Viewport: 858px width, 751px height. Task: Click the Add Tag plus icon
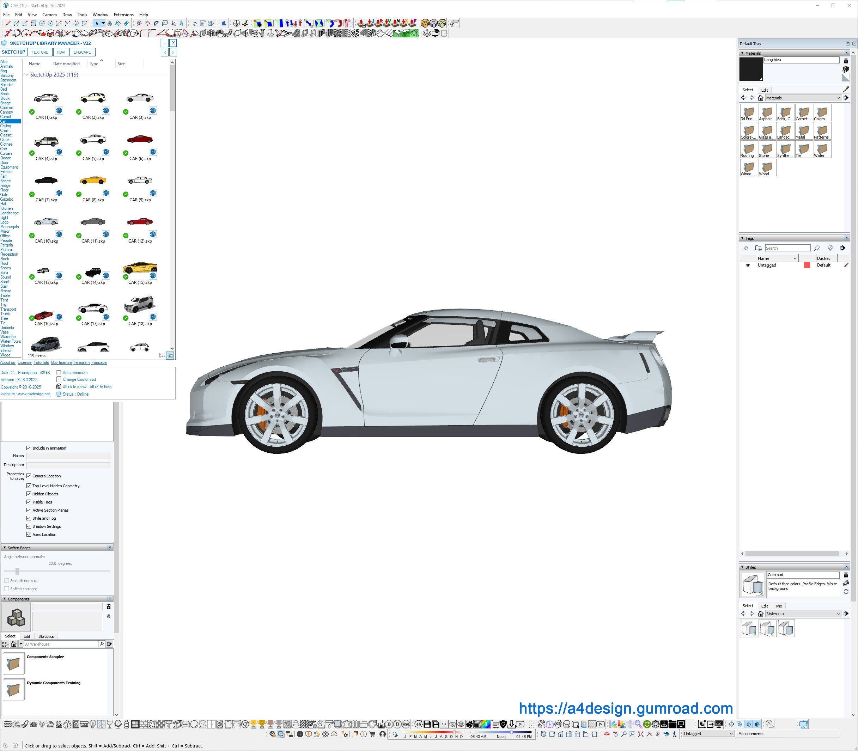746,248
